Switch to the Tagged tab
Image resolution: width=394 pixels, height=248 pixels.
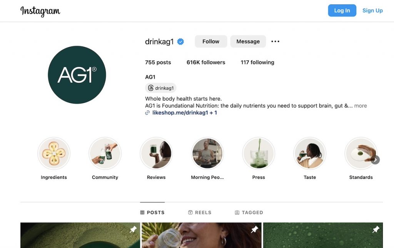point(249,212)
